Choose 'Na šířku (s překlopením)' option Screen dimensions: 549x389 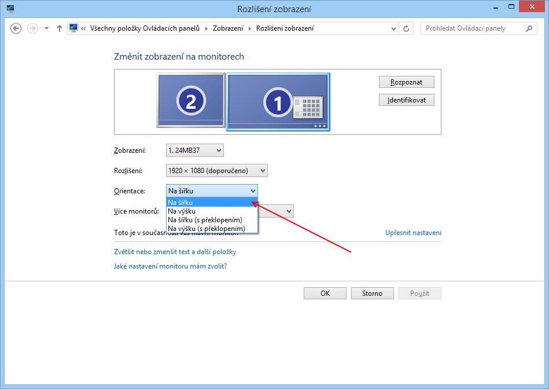(x=205, y=220)
